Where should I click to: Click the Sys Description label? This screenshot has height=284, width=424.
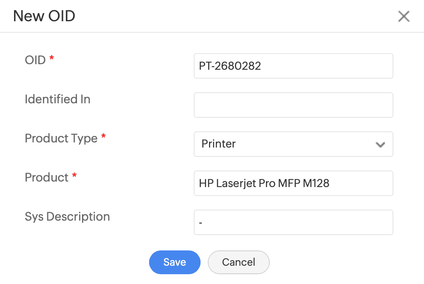coord(67,216)
